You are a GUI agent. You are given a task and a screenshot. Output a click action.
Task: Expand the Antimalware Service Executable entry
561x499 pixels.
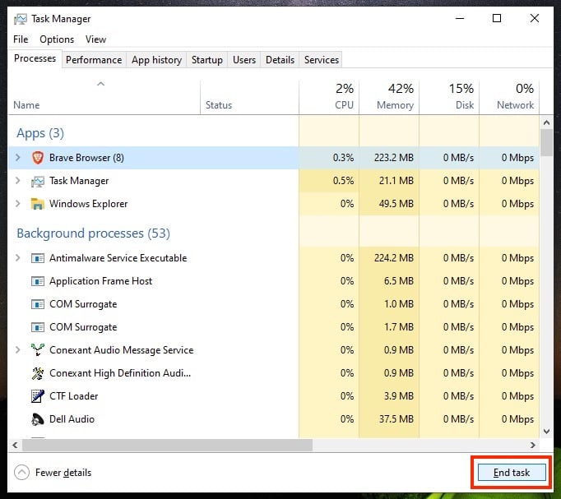coord(17,258)
